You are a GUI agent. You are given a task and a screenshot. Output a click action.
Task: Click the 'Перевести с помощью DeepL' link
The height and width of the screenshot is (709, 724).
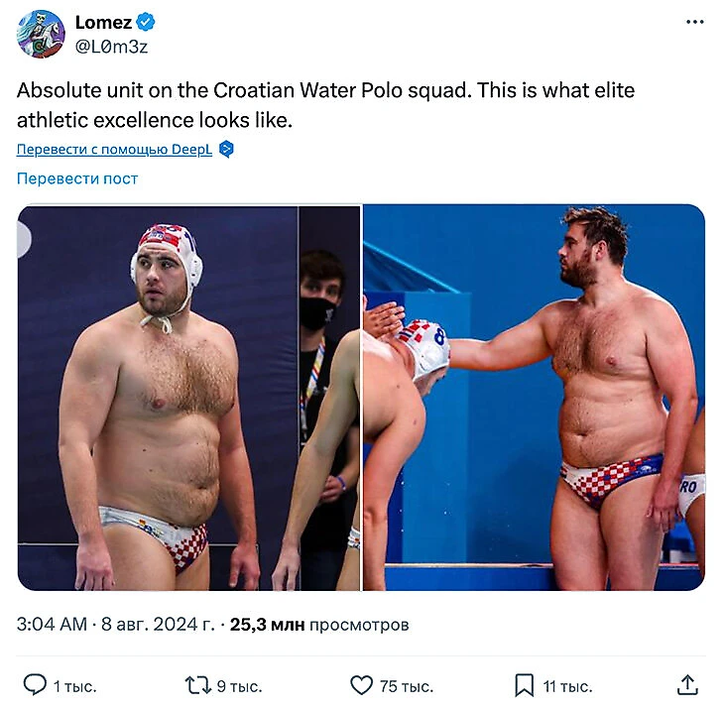coord(114,150)
